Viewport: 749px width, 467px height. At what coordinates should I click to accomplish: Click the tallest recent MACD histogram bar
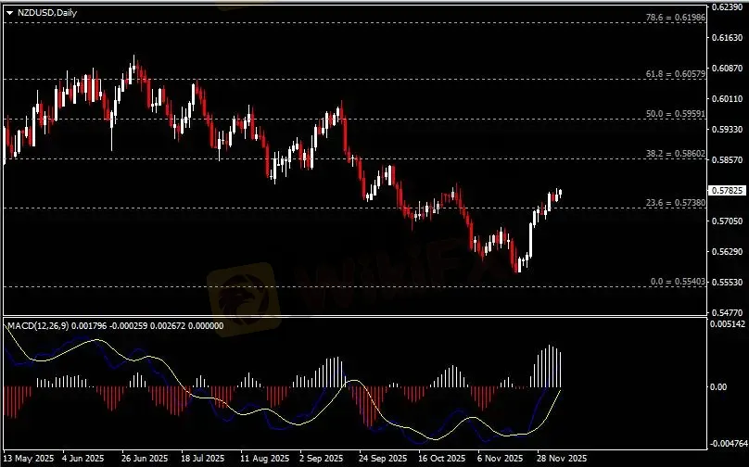point(550,366)
